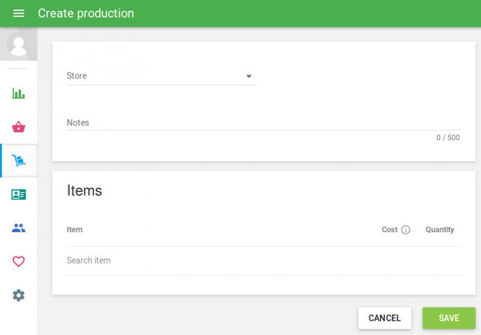
Task: Click the Item column header
Action: (74, 230)
